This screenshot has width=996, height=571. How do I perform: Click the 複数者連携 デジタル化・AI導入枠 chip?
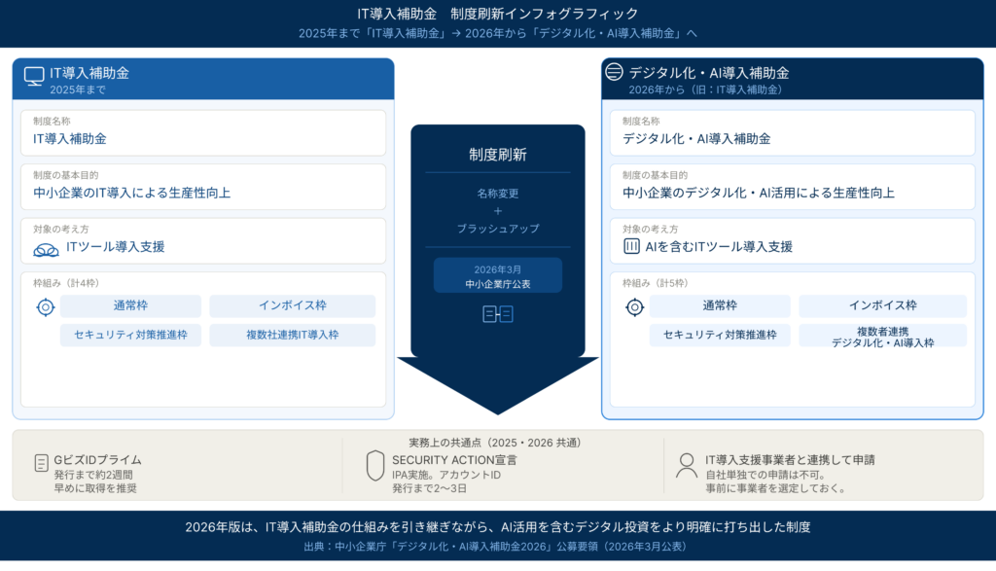[882, 337]
